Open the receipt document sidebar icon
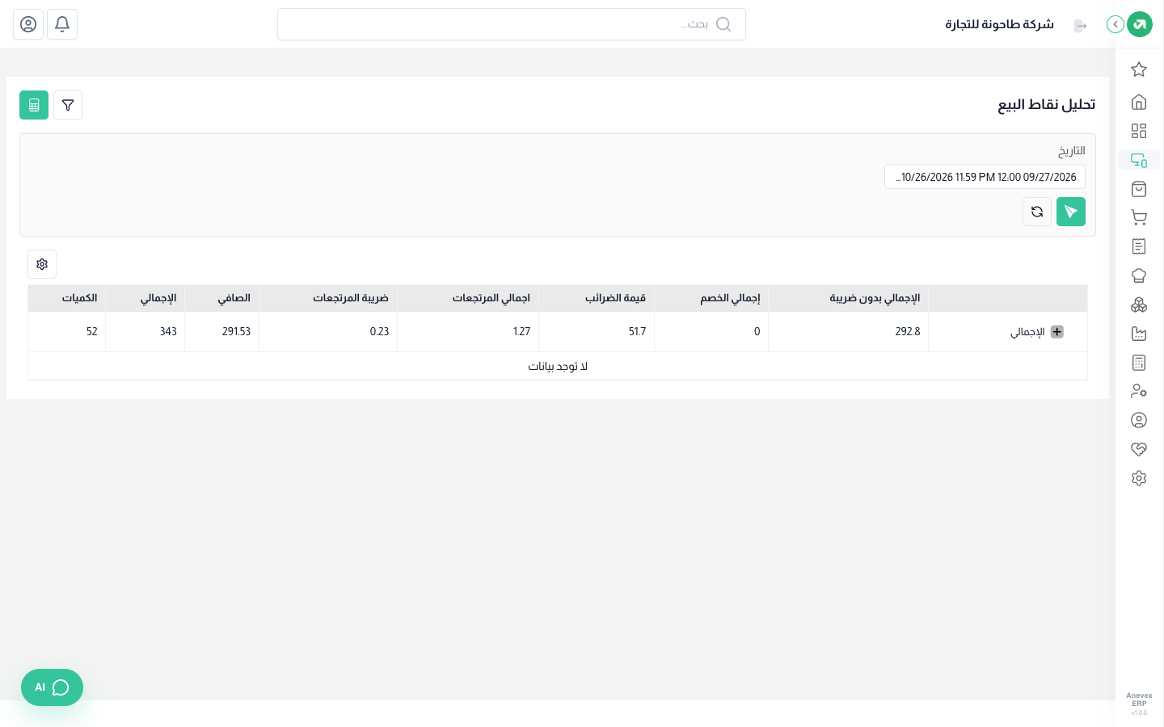 (1139, 246)
